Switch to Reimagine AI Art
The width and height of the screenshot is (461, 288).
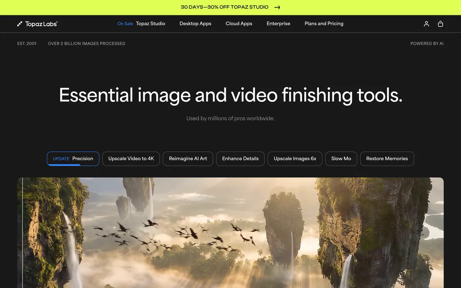coord(188,159)
